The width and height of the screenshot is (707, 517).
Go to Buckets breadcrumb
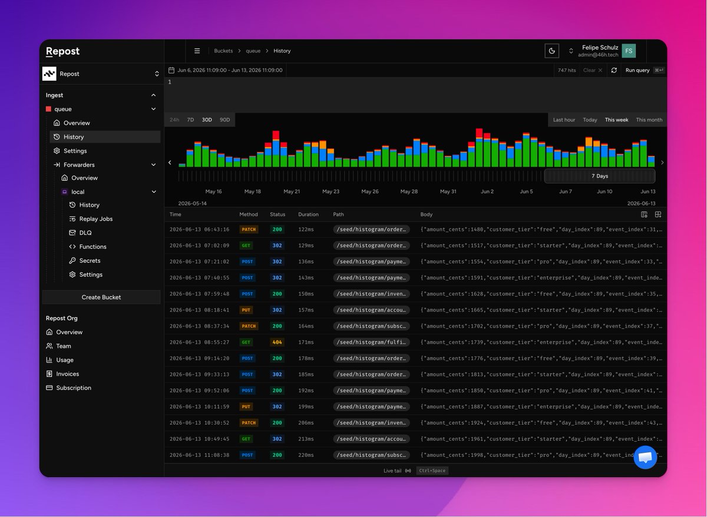point(223,51)
